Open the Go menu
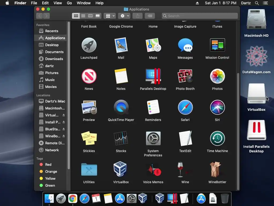This screenshot has width=274, height=206. [x=69, y=3]
